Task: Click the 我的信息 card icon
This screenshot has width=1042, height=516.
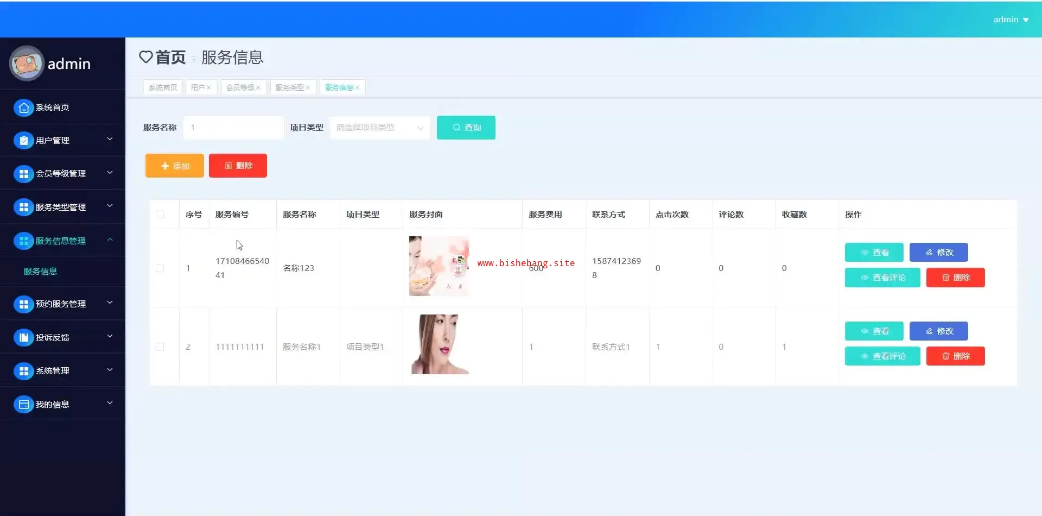Action: [x=23, y=405]
